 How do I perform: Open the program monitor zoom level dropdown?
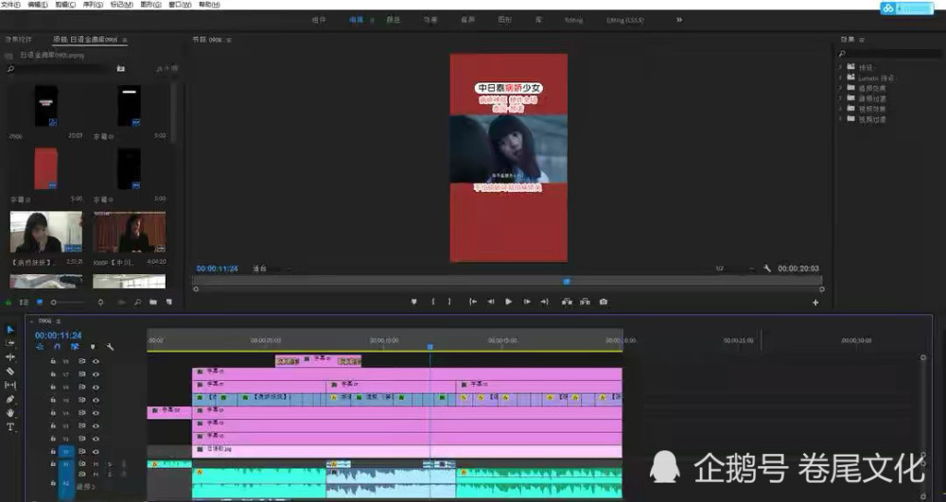click(272, 268)
